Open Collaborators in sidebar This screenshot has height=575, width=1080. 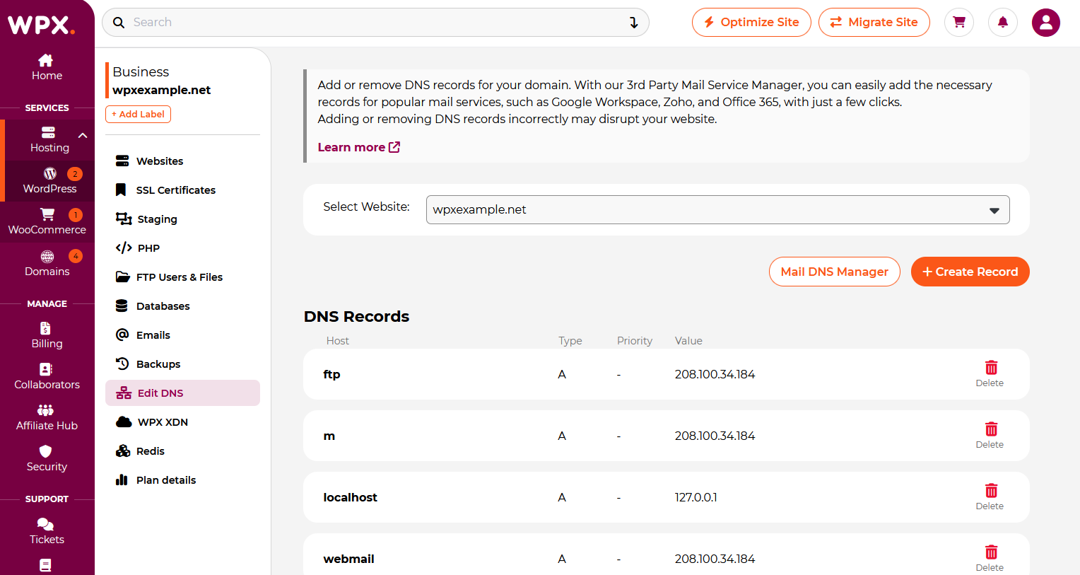[x=47, y=376]
